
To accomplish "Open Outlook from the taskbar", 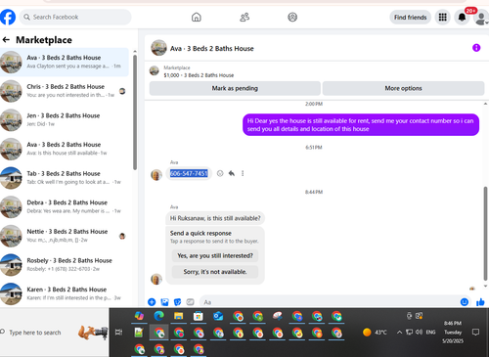I will 218,316.
